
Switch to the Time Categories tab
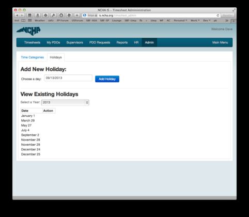pos(33,57)
